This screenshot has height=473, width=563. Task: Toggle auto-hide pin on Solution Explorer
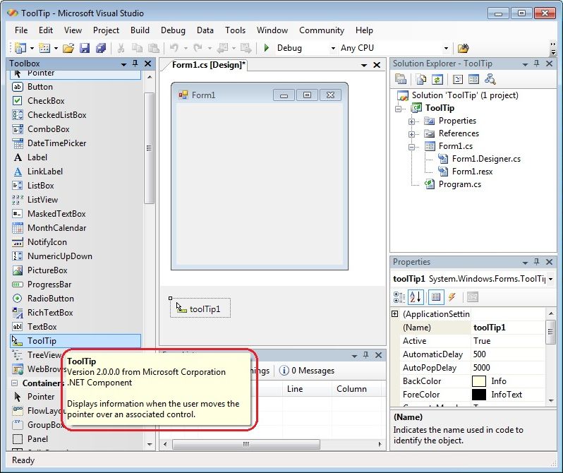pos(536,64)
